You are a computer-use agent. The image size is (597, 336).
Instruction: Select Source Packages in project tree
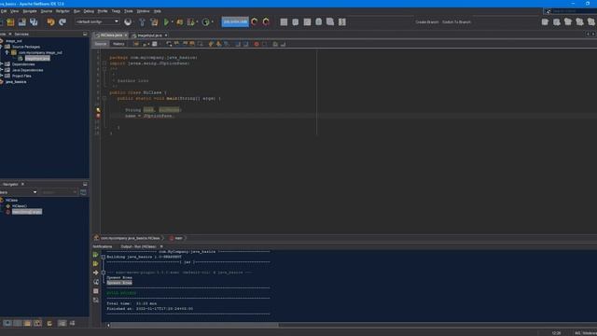[x=26, y=47]
